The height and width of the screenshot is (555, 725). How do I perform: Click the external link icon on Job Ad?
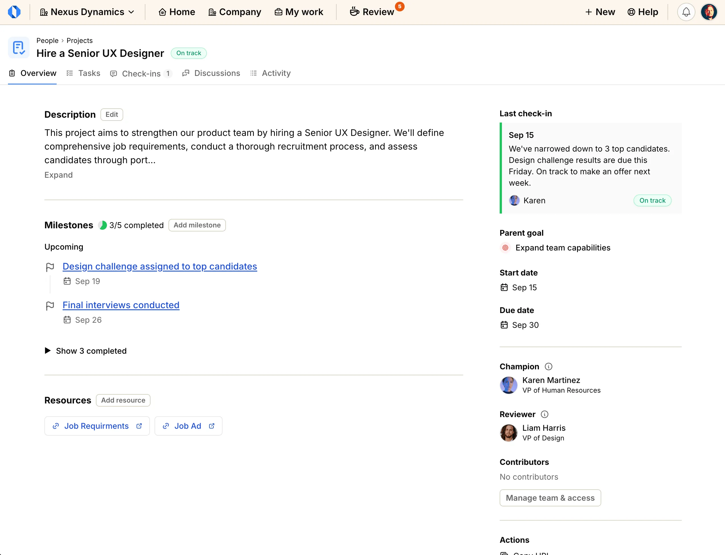coord(212,426)
